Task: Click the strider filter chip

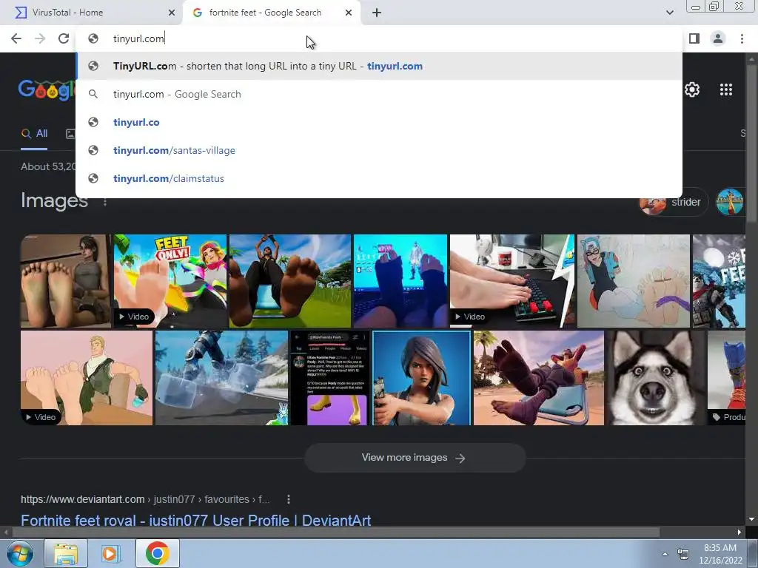Action: [x=674, y=202]
